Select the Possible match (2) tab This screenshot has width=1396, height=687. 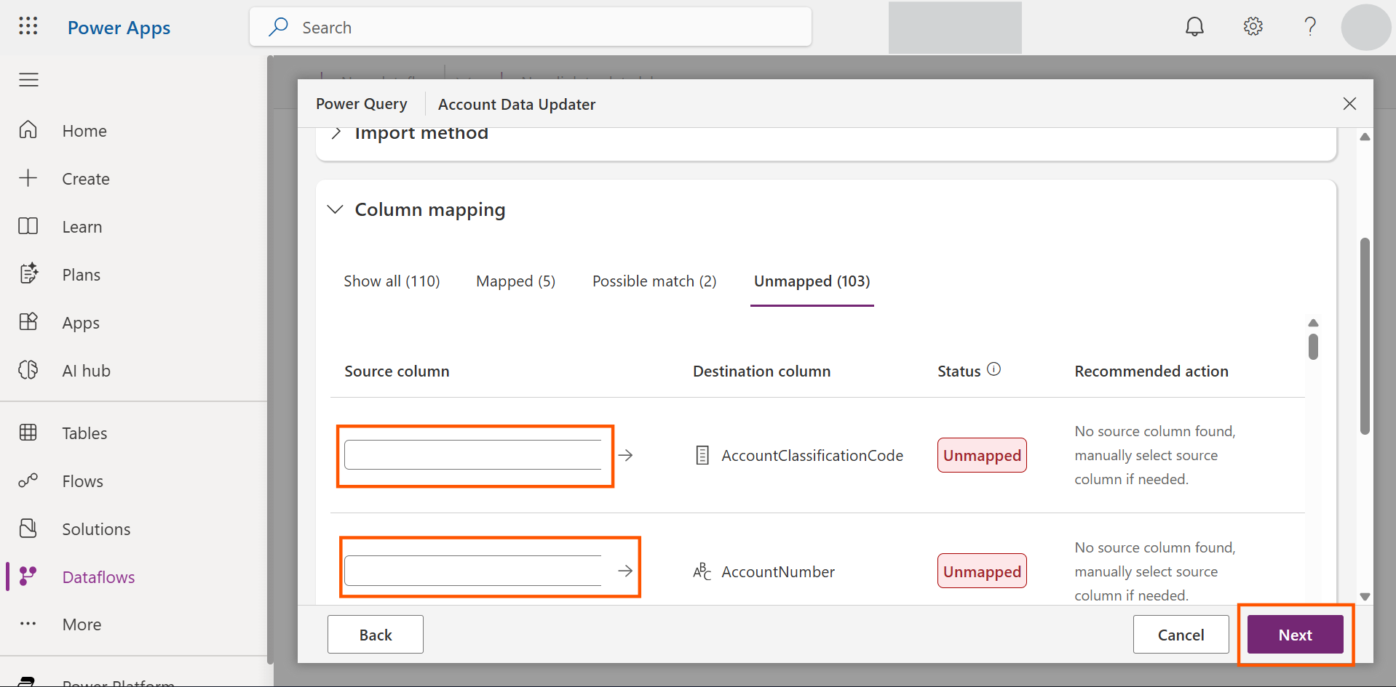[x=654, y=281]
